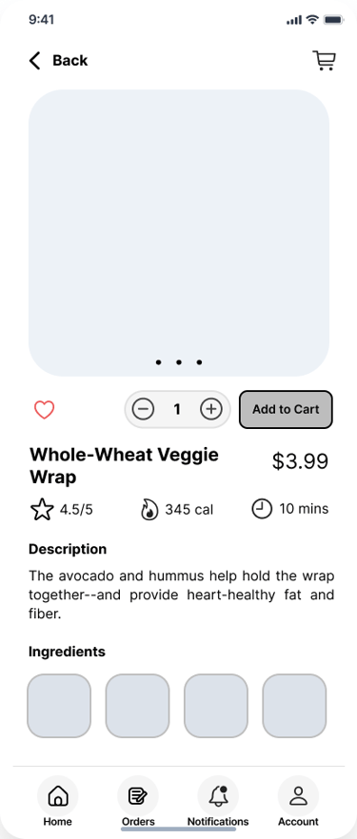The image size is (357, 839).
Task: Tap the flame calories icon
Action: click(149, 510)
